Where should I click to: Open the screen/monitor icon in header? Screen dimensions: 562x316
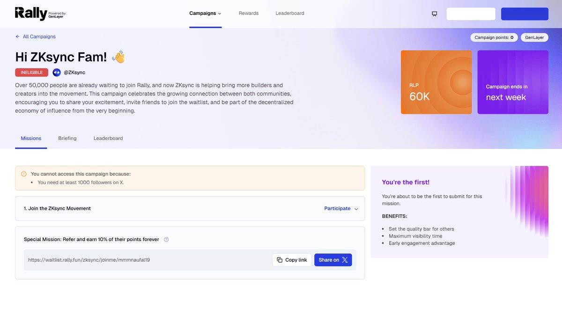[434, 14]
